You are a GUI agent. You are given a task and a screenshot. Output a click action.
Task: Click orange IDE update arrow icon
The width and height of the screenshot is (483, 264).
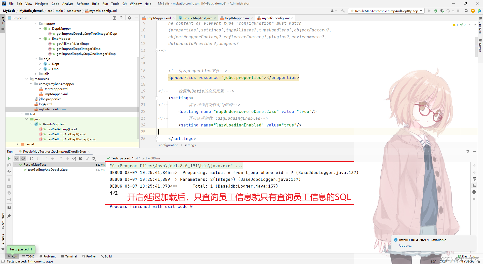[x=473, y=11]
